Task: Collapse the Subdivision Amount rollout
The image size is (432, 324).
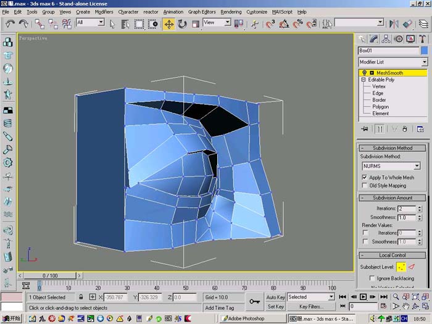Action: pyautogui.click(x=393, y=198)
